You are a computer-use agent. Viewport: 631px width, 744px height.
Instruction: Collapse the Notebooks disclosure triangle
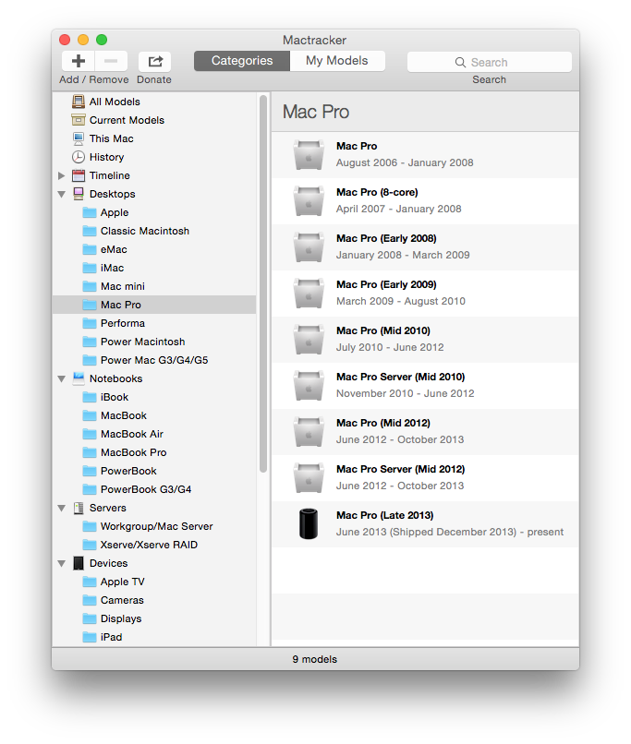62,378
